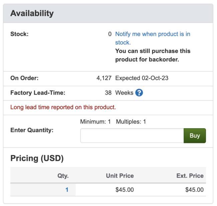Click the Availability panel header

pyautogui.click(x=32, y=14)
